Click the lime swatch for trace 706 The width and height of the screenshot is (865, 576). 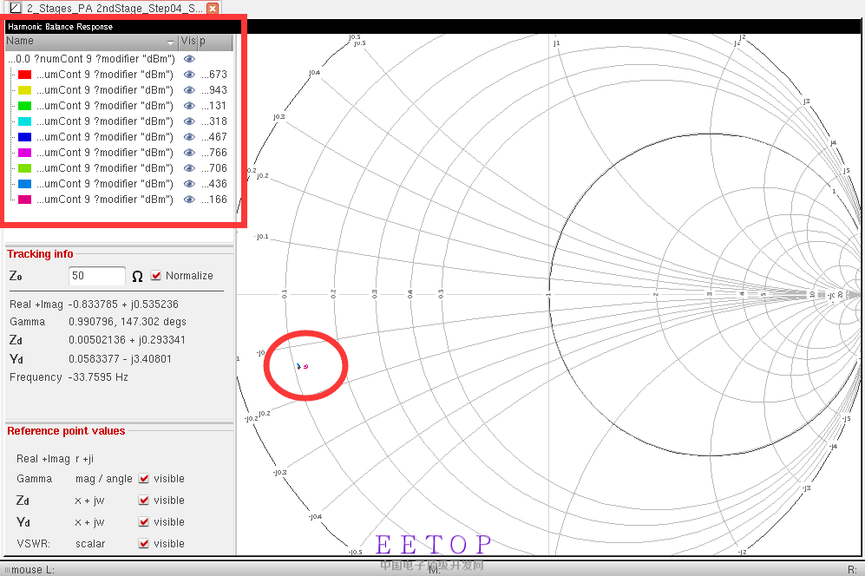25,168
